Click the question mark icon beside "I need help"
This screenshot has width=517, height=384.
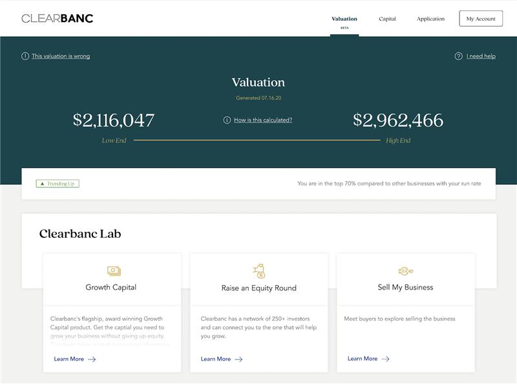pos(459,56)
